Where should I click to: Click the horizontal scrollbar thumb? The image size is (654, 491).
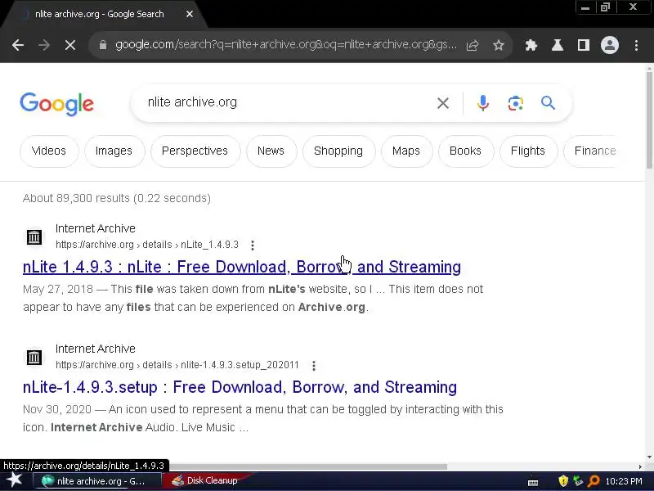click(x=308, y=466)
